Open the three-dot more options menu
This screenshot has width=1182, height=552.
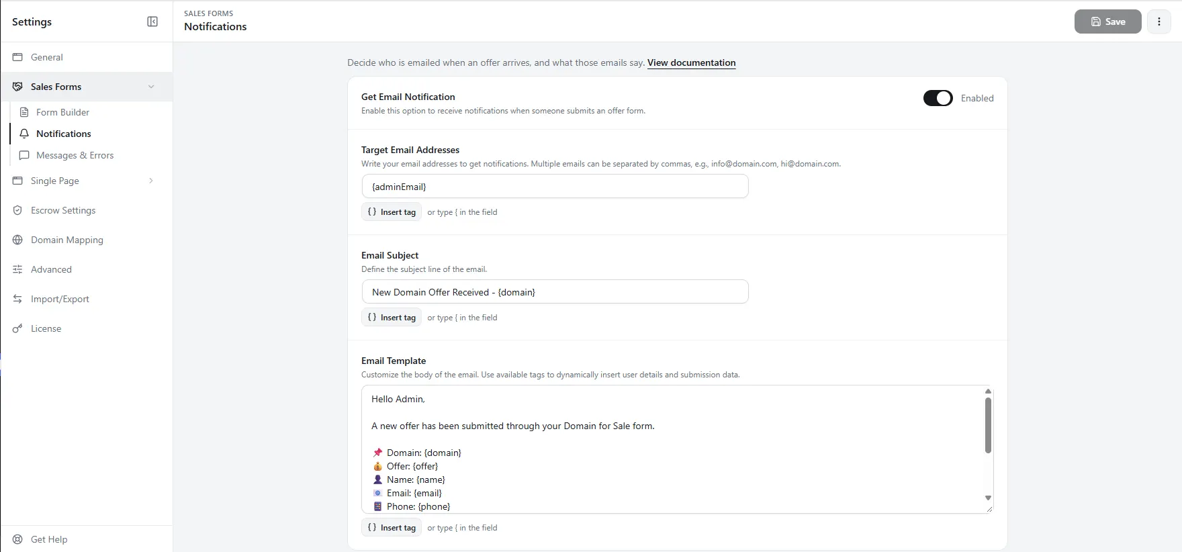(1159, 21)
